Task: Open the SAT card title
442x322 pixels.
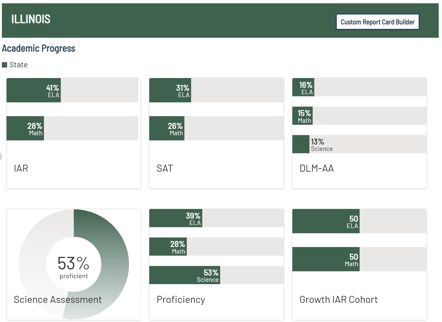Action: 165,169
